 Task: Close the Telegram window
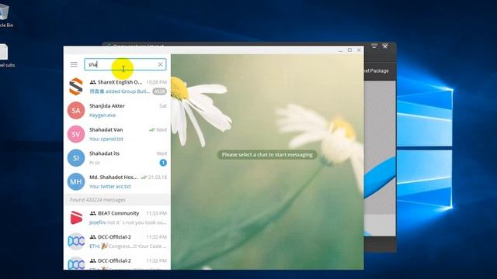pos(359,50)
